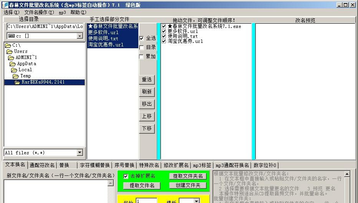The width and height of the screenshot is (358, 203).
Task: Open the 帮助 menu
Action: pyautogui.click(x=78, y=12)
